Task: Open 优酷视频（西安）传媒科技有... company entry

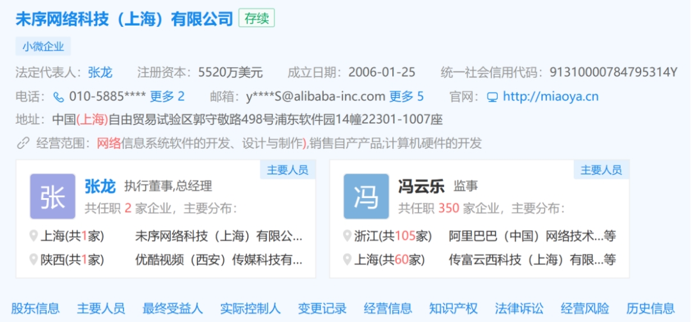Action: click(219, 259)
